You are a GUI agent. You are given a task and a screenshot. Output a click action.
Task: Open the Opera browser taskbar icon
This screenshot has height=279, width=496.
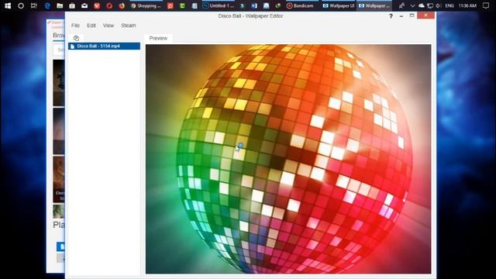(109, 5)
